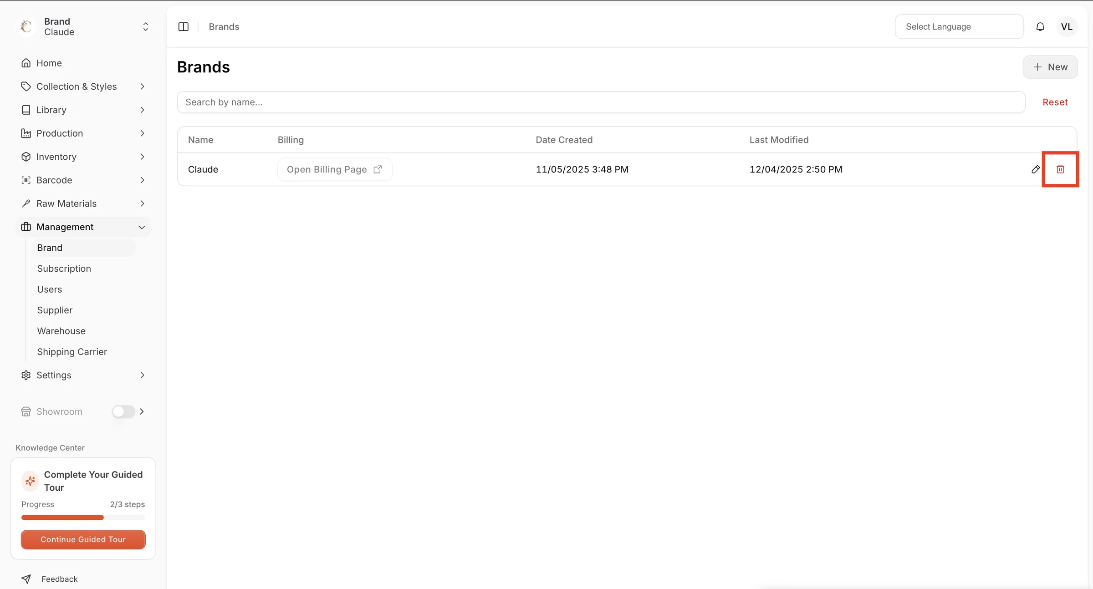Open notifications bell

1040,27
